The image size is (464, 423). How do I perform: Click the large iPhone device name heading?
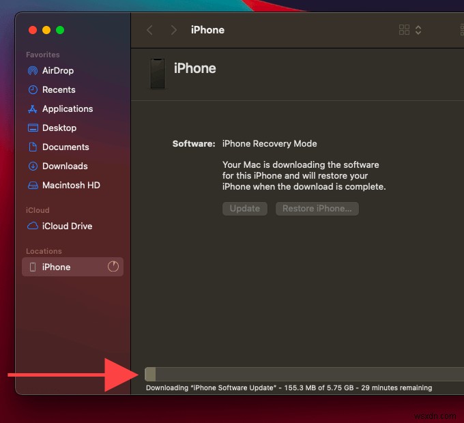[x=195, y=68]
